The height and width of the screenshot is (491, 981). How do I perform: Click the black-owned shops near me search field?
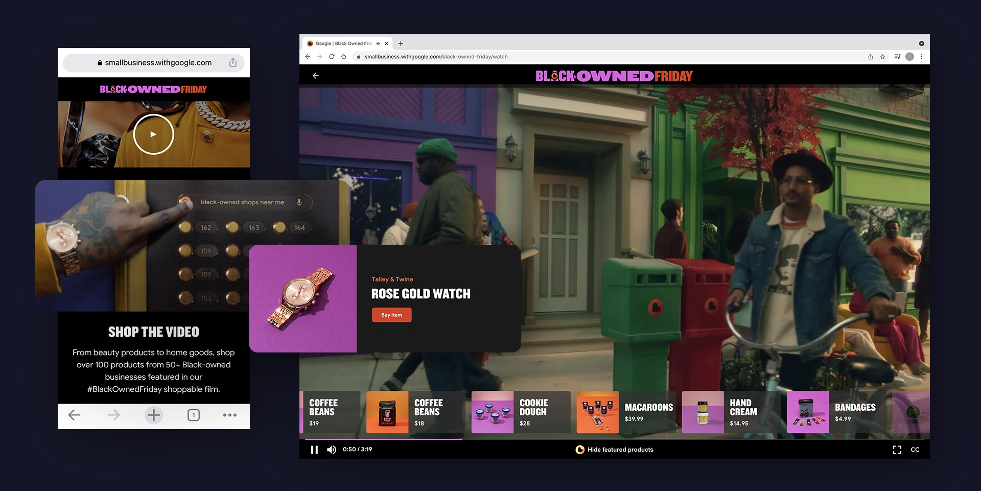coord(246,202)
